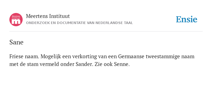Click the words 'Zie ook'
The image size is (212, 106).
pos(104,64)
